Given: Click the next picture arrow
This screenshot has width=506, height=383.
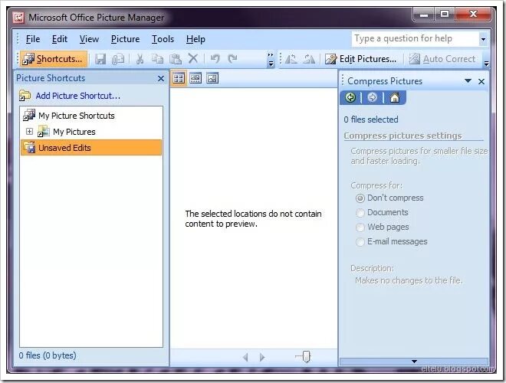Looking at the screenshot, I should (x=262, y=357).
